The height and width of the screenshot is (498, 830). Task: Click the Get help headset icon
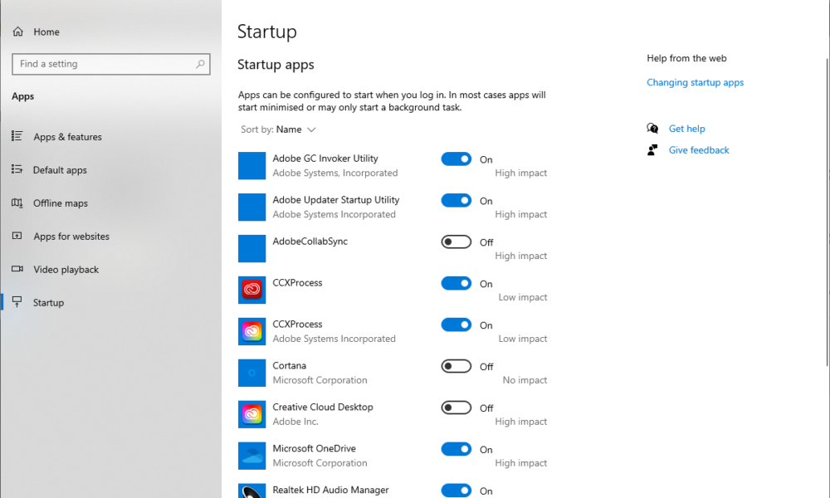(x=652, y=129)
